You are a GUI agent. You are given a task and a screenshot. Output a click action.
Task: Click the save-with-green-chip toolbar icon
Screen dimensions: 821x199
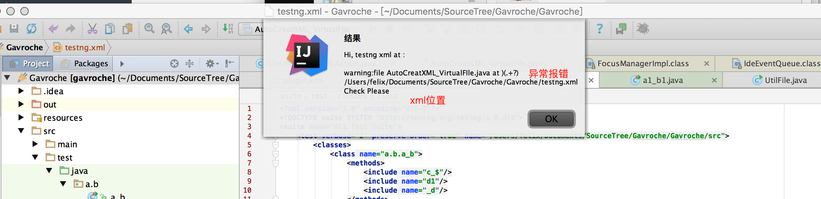coord(621,29)
